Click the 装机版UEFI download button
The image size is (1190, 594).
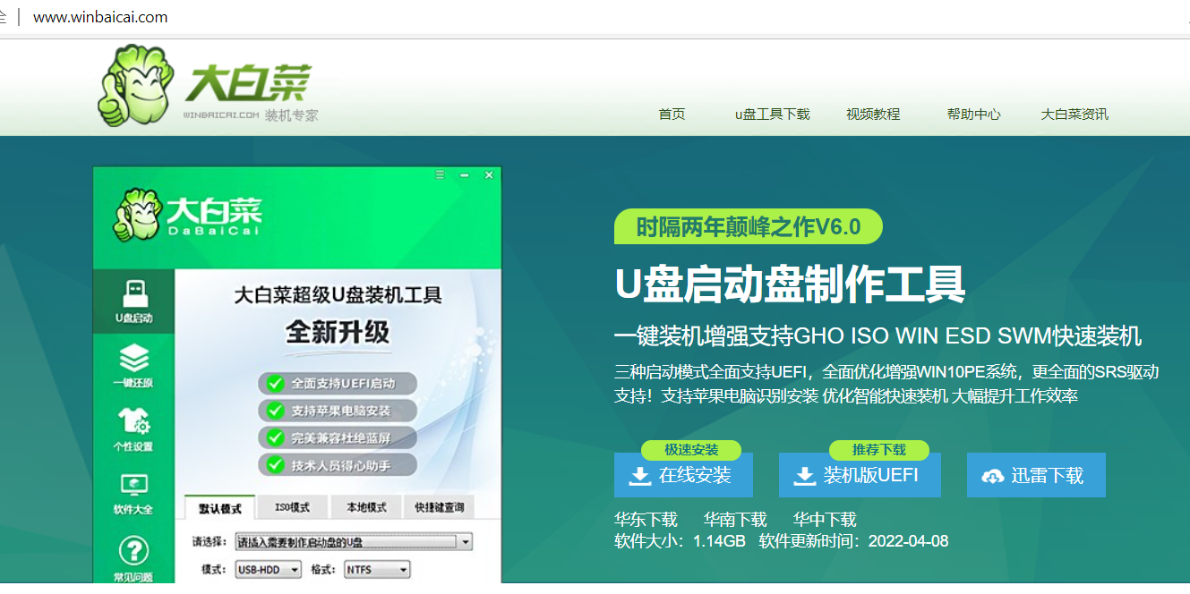(860, 475)
